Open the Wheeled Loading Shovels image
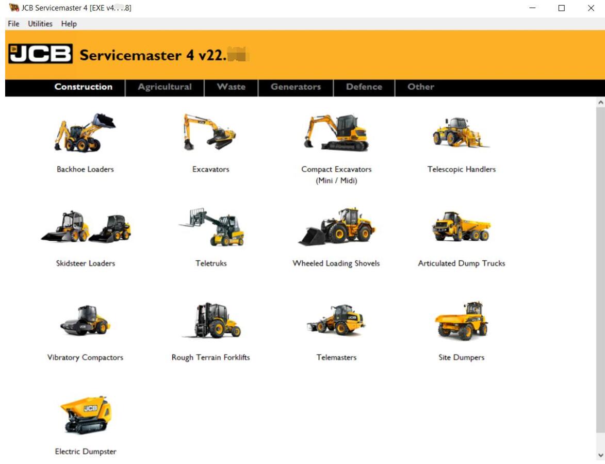 [x=336, y=226]
